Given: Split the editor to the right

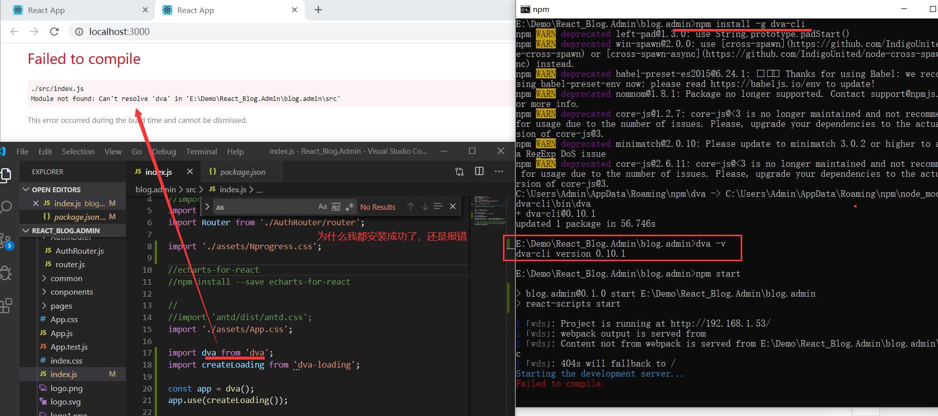Looking at the screenshot, I should pyautogui.click(x=479, y=171).
